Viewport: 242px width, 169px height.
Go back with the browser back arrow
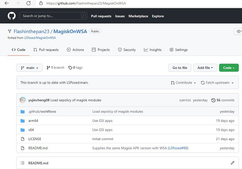(x=7, y=3)
